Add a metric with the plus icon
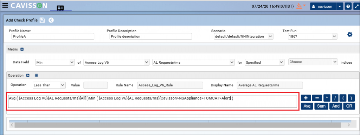The height and width of the screenshot is (135, 360). [22, 49]
